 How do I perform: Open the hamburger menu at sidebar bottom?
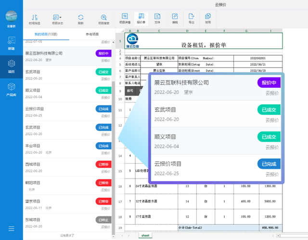[x=12, y=228]
